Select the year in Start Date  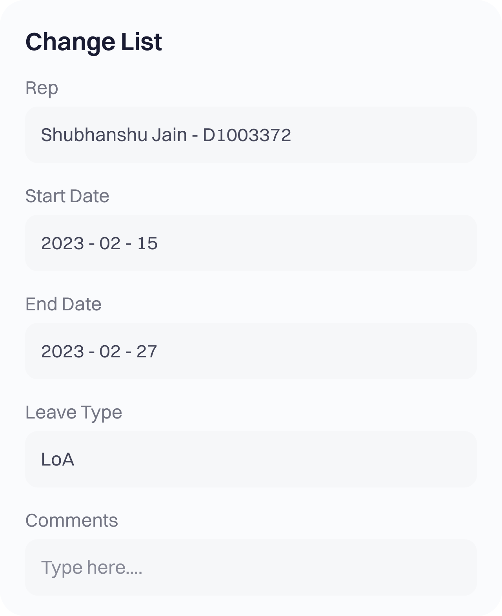[x=62, y=243]
